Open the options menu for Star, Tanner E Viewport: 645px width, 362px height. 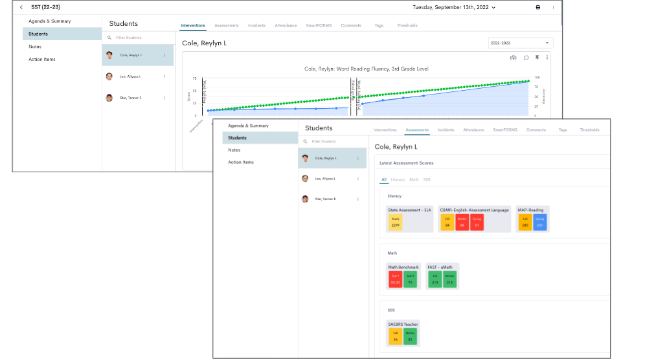pyautogui.click(x=164, y=98)
